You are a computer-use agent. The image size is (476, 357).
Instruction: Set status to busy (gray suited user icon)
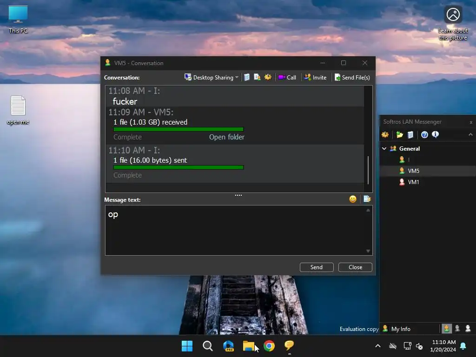[457, 329]
